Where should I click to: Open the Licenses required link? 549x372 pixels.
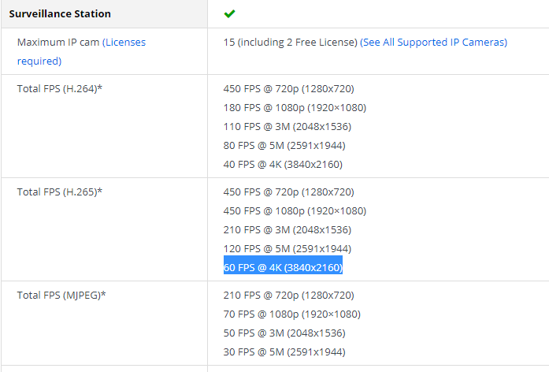pyautogui.click(x=124, y=43)
